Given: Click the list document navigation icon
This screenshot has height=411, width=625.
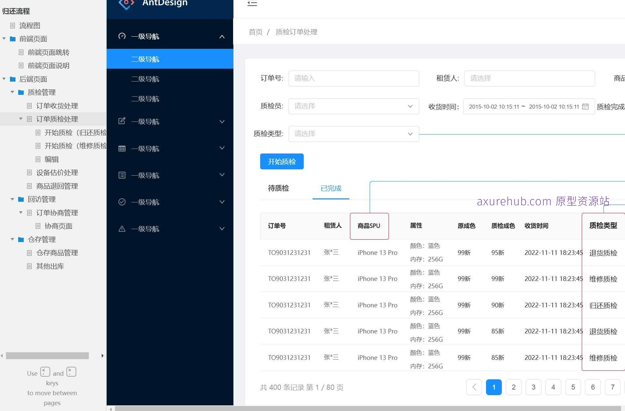Looking at the screenshot, I should 122,175.
